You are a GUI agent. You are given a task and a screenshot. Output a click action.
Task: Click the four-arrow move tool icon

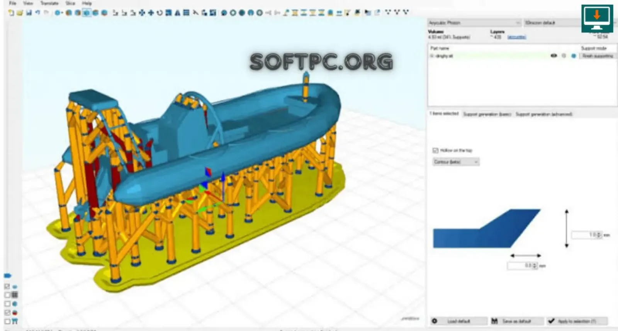pyautogui.click(x=142, y=13)
